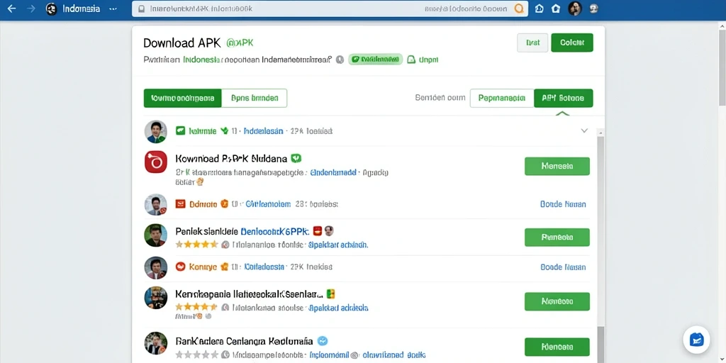Viewport: 726px width, 363px height.
Task: Click the red badge after 'BenloochK6PPk'
Action: 318,231
